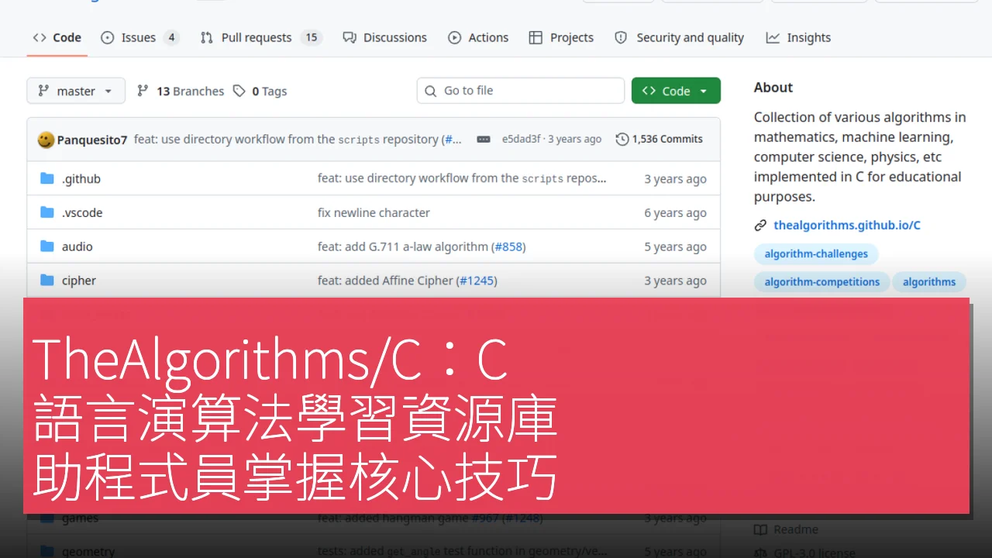Select the algorithm-competitions topic tag
Viewport: 992px width, 558px height.
pyautogui.click(x=821, y=282)
